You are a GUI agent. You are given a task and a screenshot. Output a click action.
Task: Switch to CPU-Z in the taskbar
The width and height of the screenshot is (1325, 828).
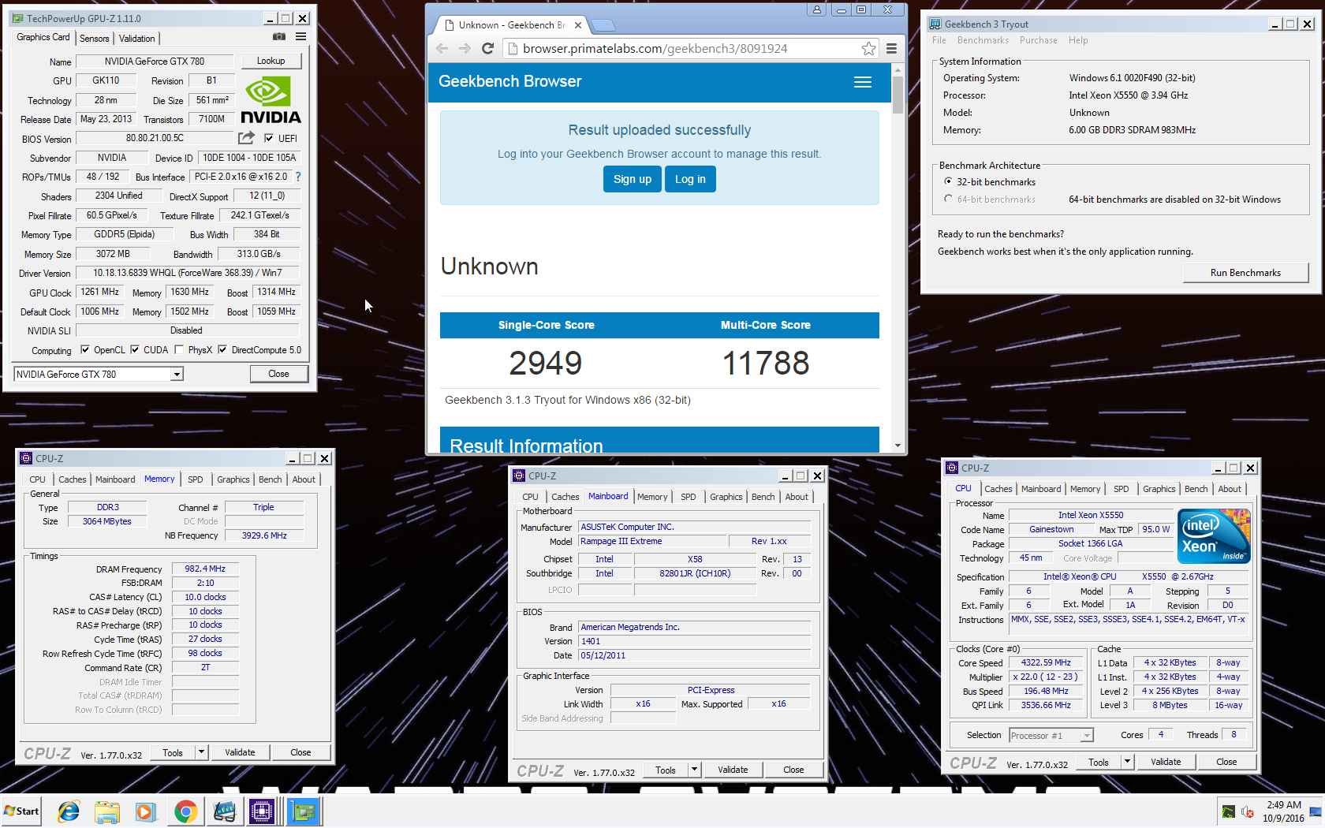262,811
